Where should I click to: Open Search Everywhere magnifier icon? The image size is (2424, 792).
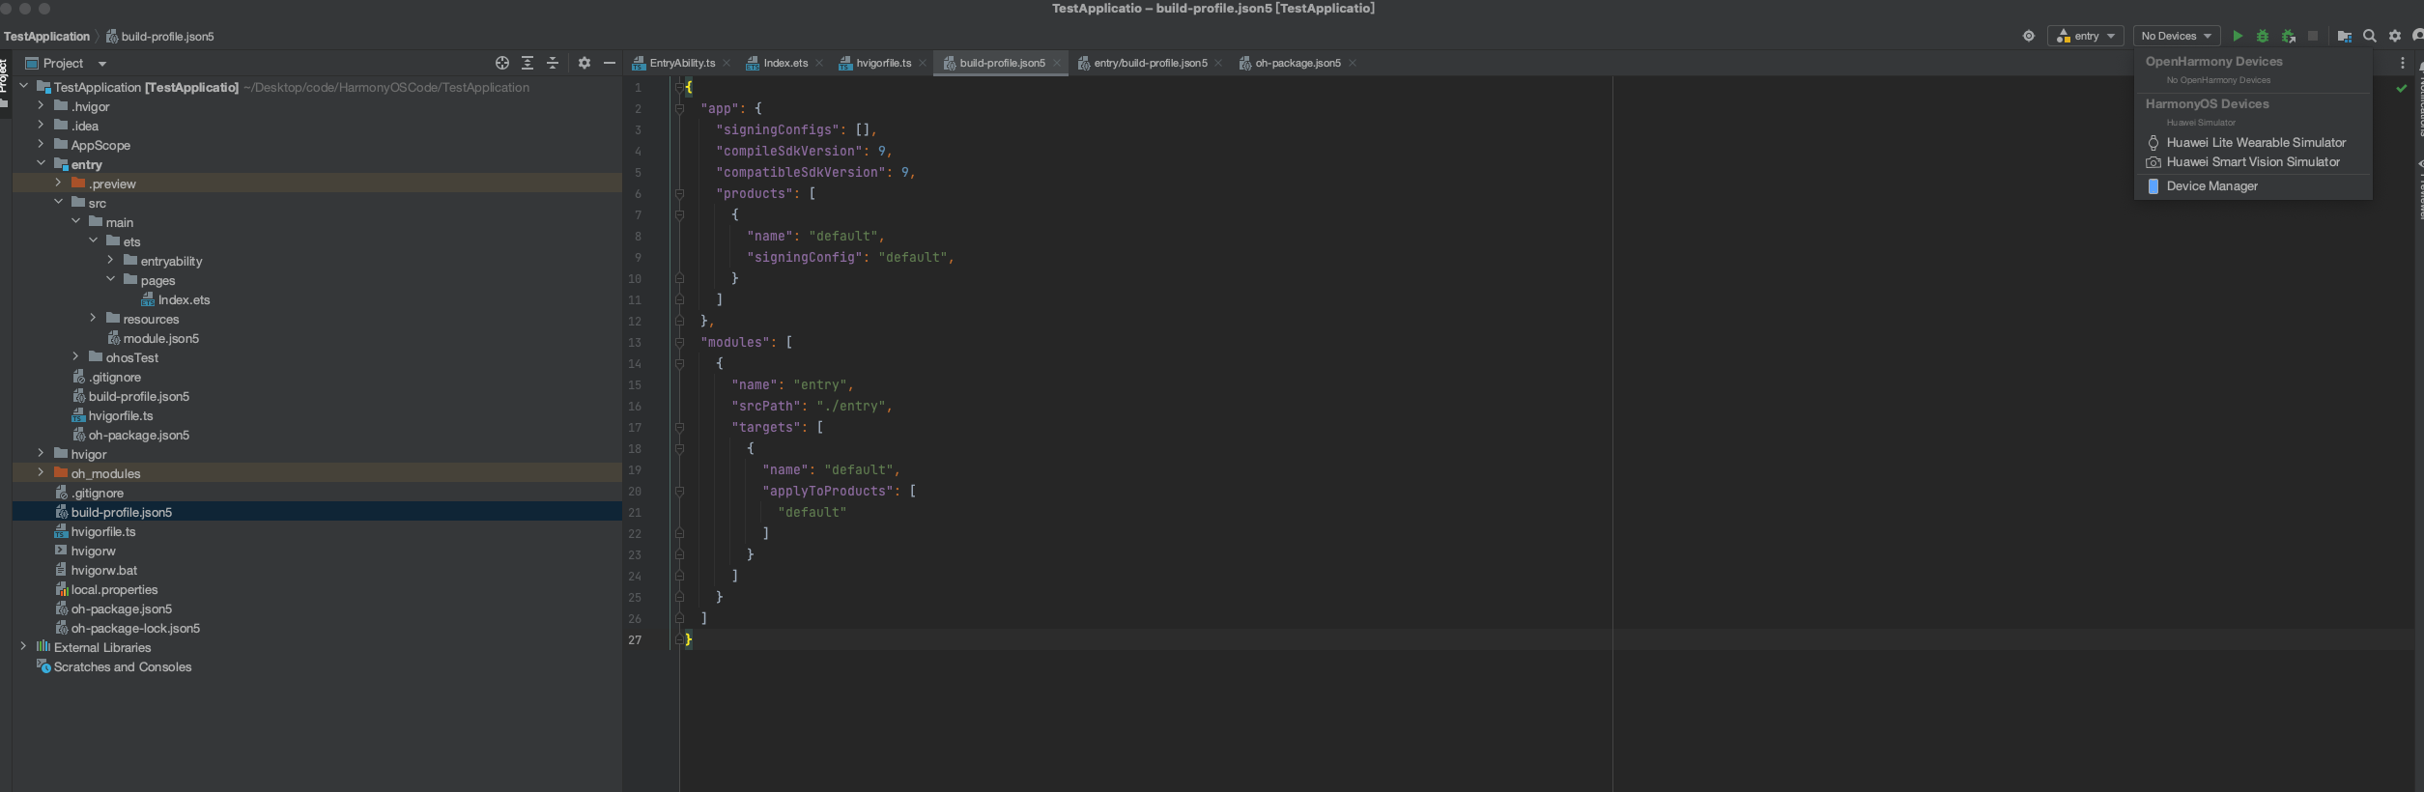tap(2370, 36)
